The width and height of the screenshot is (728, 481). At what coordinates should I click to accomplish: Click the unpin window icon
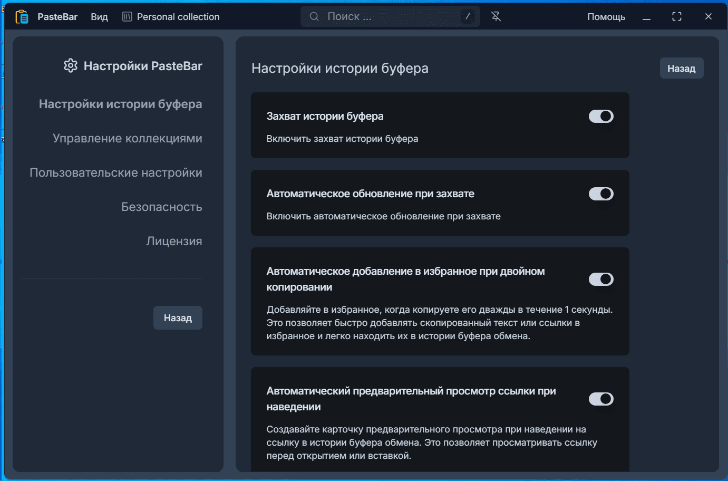(x=496, y=17)
